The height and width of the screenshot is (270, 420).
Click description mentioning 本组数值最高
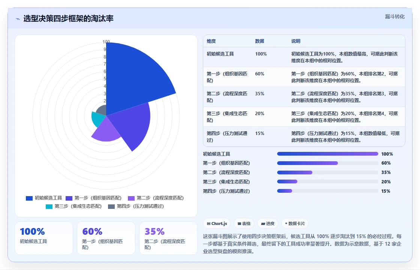[345, 57]
